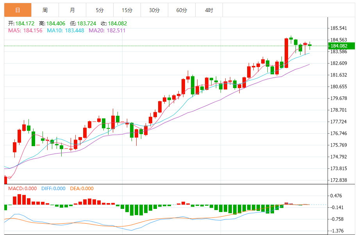Click the 185.541 price axis label
Image resolution: width=358 pixels, height=235 pixels.
tap(338, 28)
